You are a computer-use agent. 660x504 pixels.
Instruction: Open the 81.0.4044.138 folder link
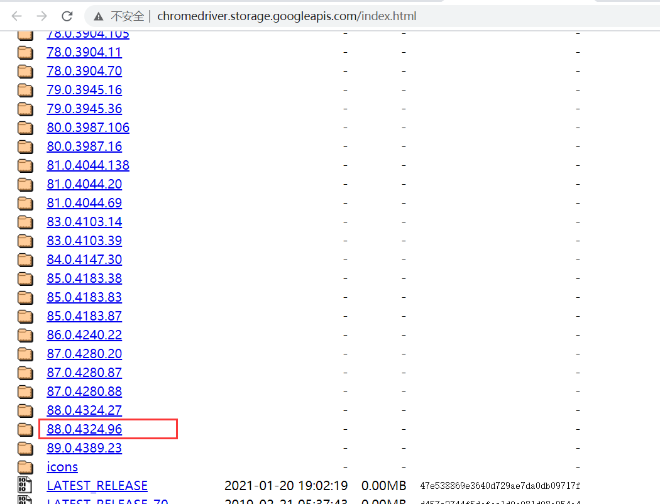(88, 165)
